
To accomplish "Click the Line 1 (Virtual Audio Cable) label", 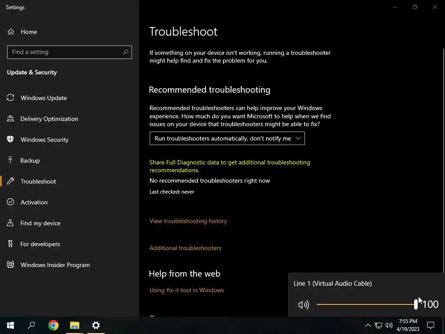I will [332, 284].
